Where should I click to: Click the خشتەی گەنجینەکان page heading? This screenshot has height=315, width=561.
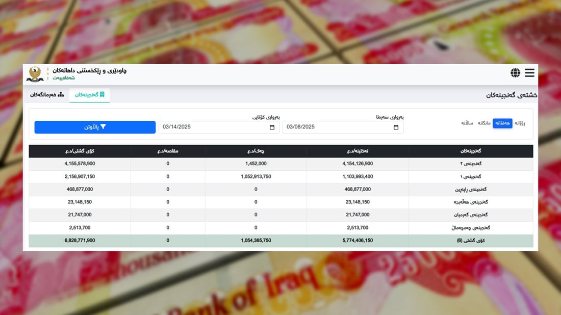(511, 95)
